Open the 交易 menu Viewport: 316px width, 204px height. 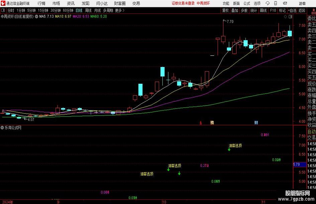[x=136, y=3]
